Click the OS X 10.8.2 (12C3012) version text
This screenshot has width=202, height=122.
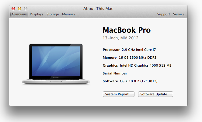coord(139,81)
